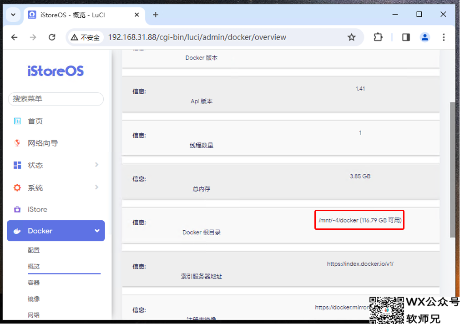Open the Docker 概览 submenu page
The image size is (460, 324).
coord(34,266)
